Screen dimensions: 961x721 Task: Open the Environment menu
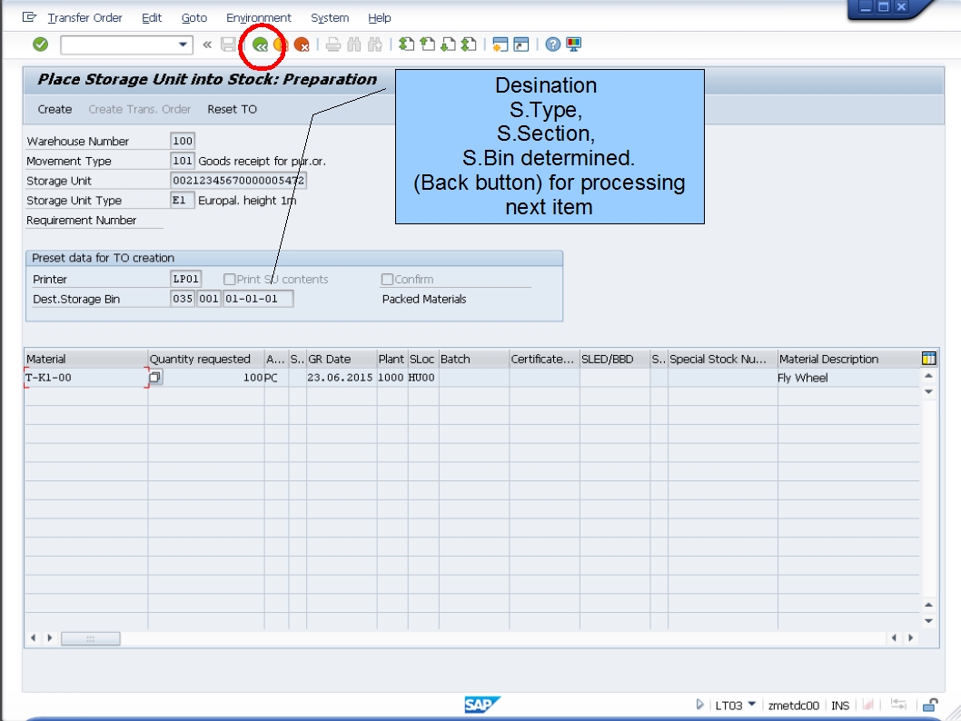(258, 17)
